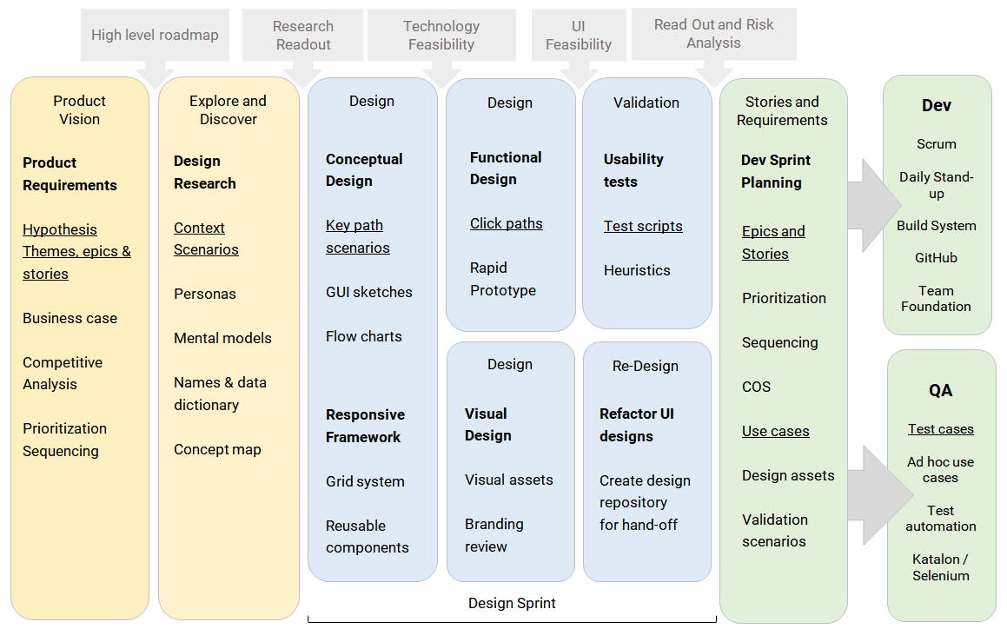Click the Test automation item
This screenshot has height=629, width=1007.
(x=940, y=519)
